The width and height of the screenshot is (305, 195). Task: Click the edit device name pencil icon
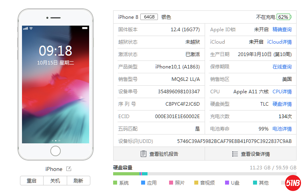[x=69, y=169]
